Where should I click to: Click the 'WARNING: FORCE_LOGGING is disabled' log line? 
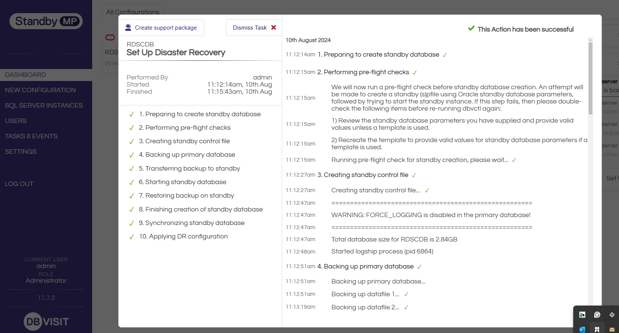click(x=431, y=215)
